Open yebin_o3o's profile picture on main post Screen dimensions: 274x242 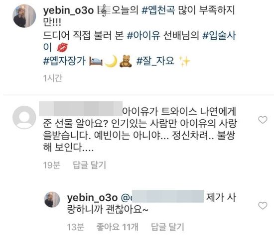(x=24, y=16)
